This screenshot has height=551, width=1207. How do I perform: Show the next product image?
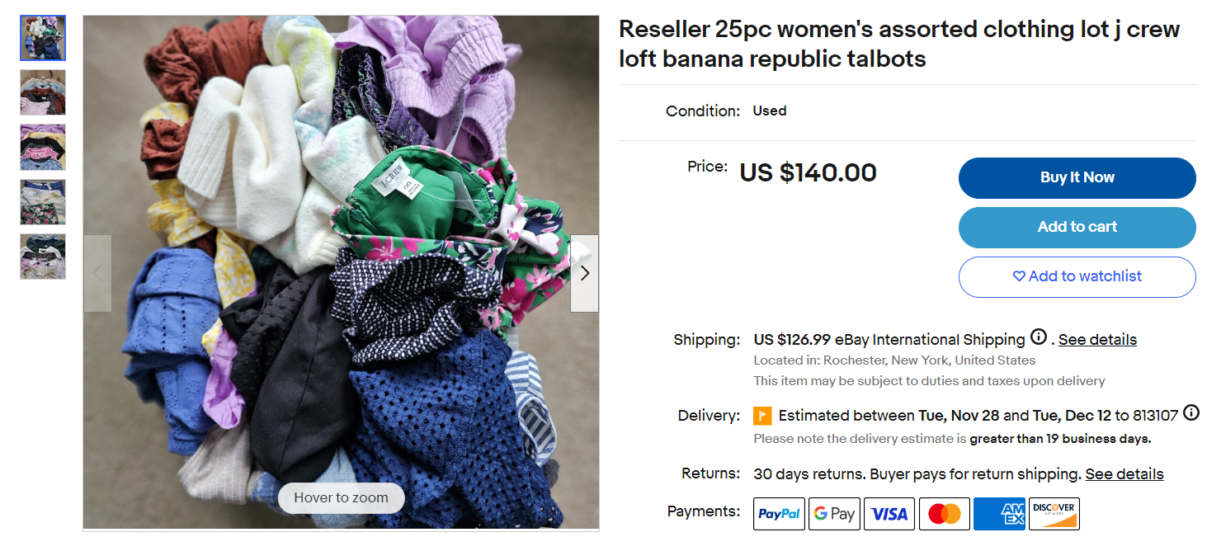[585, 273]
